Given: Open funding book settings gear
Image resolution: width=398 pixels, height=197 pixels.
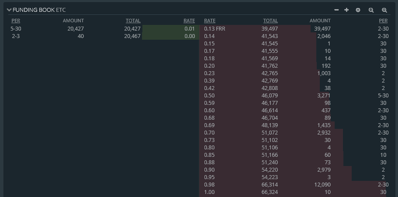Looking at the screenshot, I should coord(358,10).
